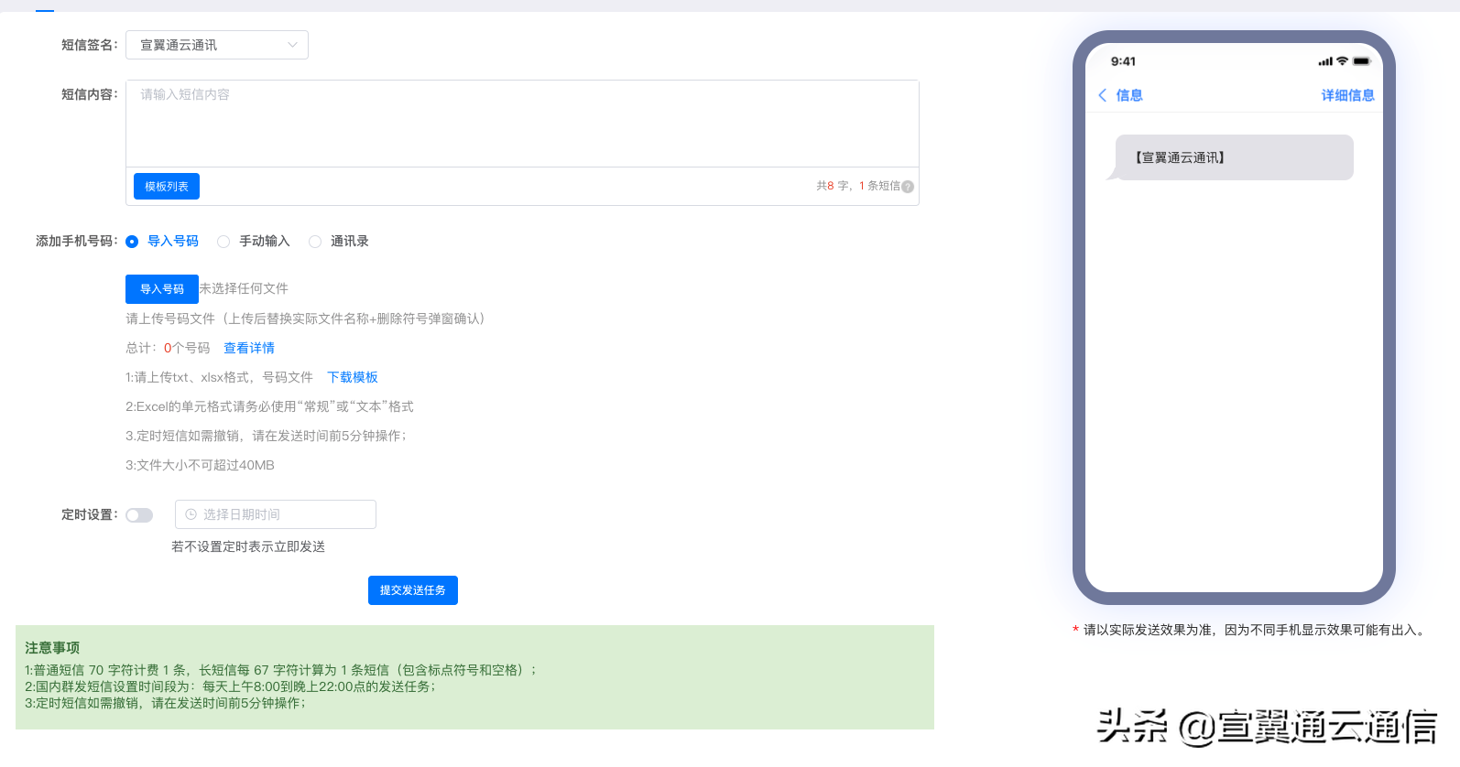
Task: Click the 详细信息 item on the phone preview
Action: (x=1347, y=94)
